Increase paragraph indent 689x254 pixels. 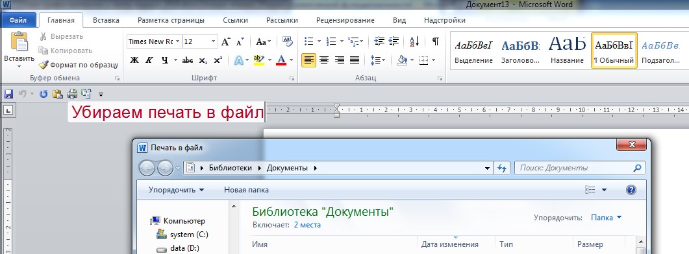pos(394,41)
